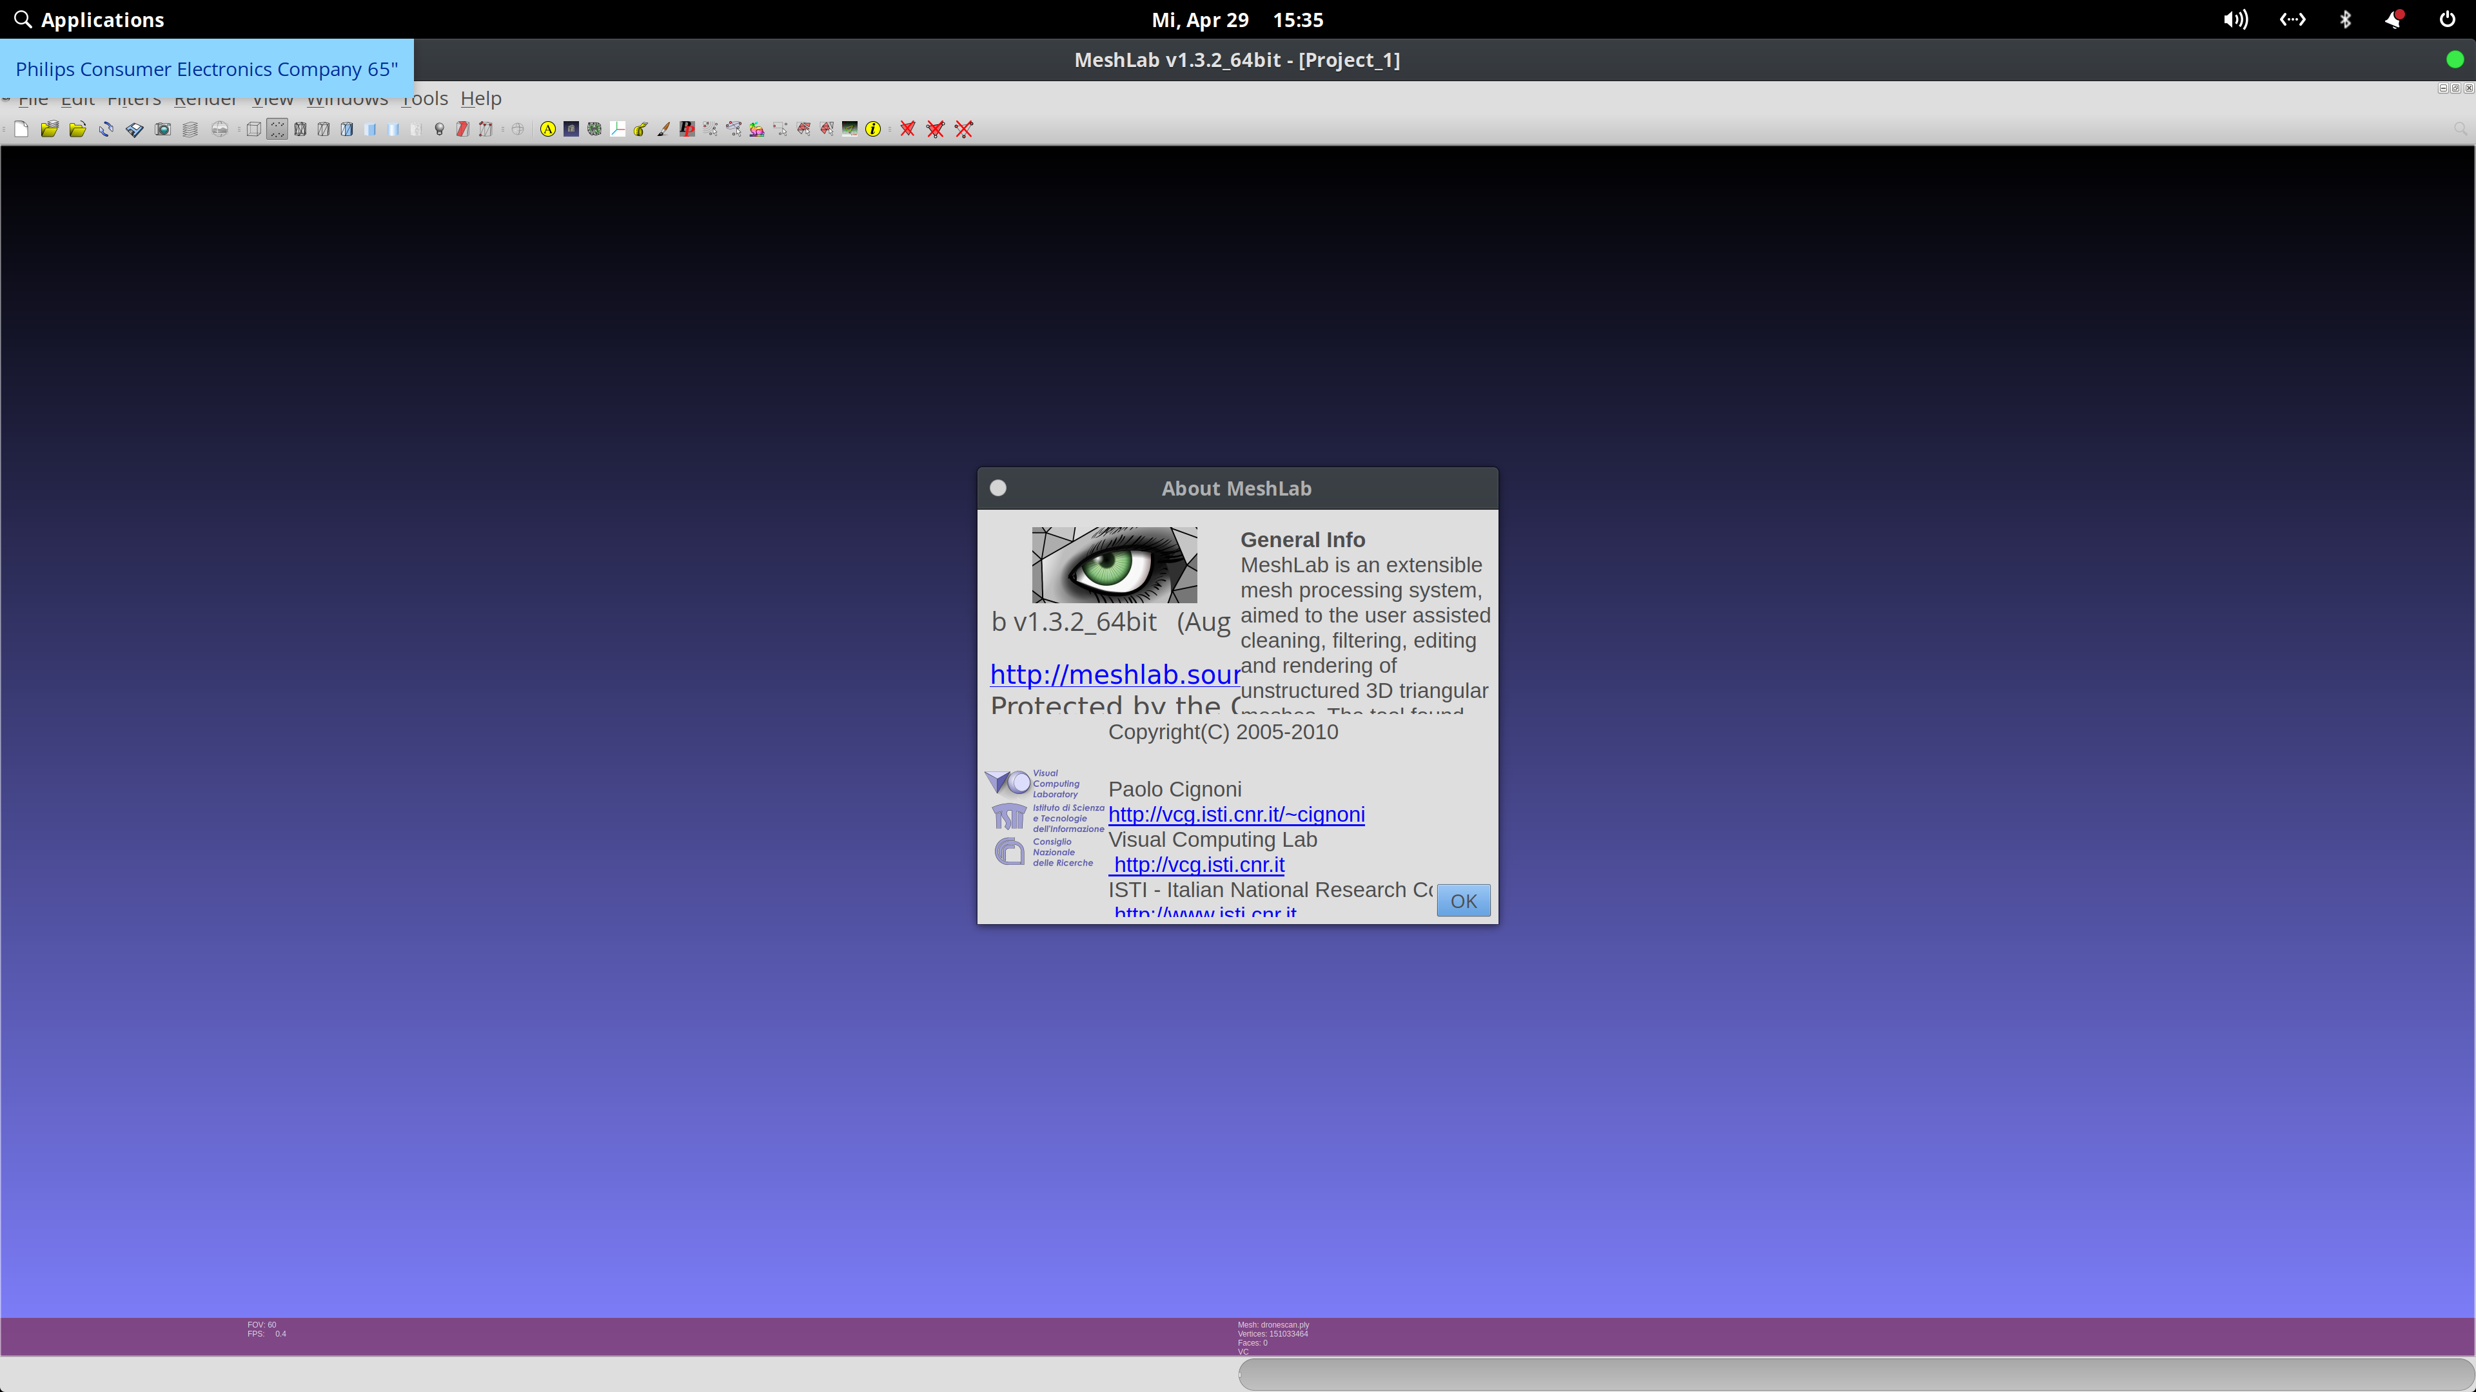Image resolution: width=2476 pixels, height=1392 pixels.
Task: Take a viewport snapshot with the camera icon
Action: tap(163, 129)
